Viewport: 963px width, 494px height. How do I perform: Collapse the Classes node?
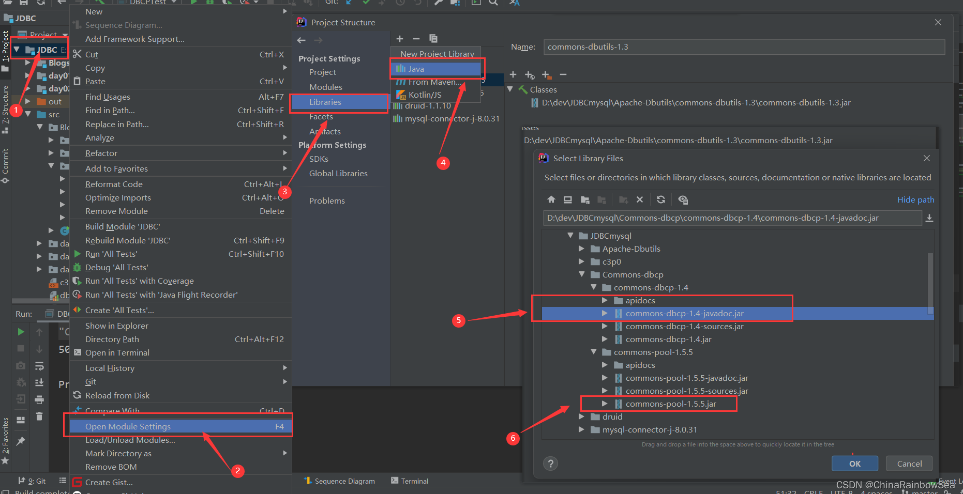tap(510, 89)
